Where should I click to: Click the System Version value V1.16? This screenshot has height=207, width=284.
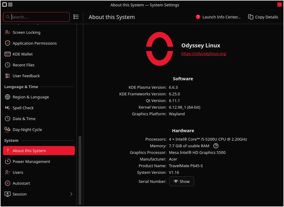[x=174, y=172]
